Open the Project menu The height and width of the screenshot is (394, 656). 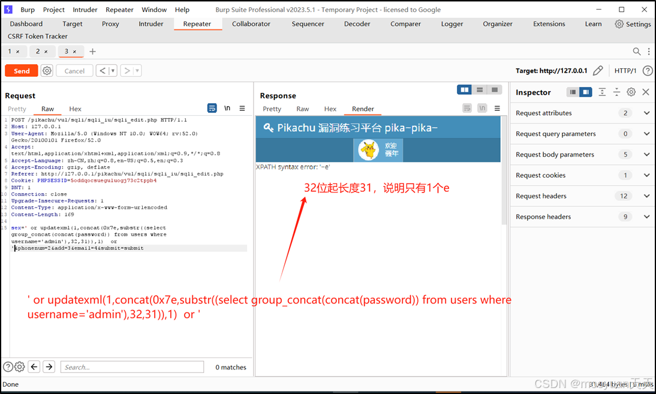tap(54, 10)
